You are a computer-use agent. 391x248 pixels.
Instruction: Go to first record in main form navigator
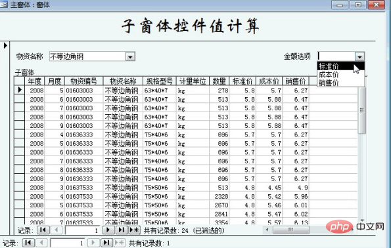click(28, 243)
